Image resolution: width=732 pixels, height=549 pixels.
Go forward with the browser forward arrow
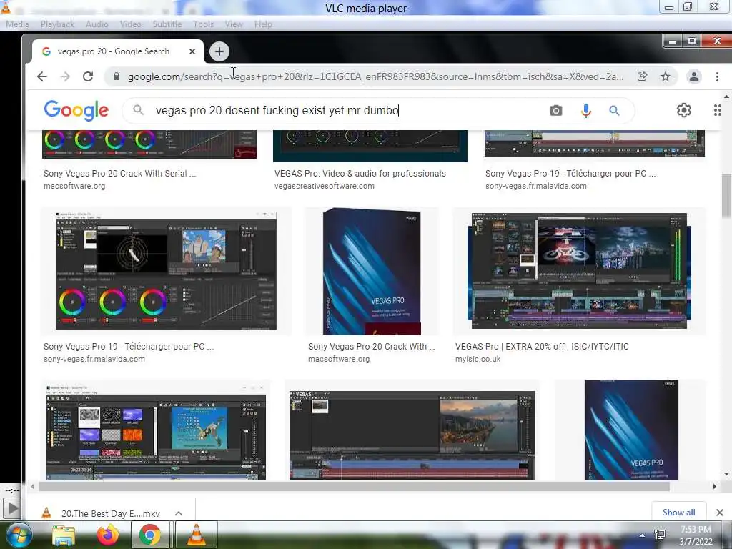coord(65,76)
